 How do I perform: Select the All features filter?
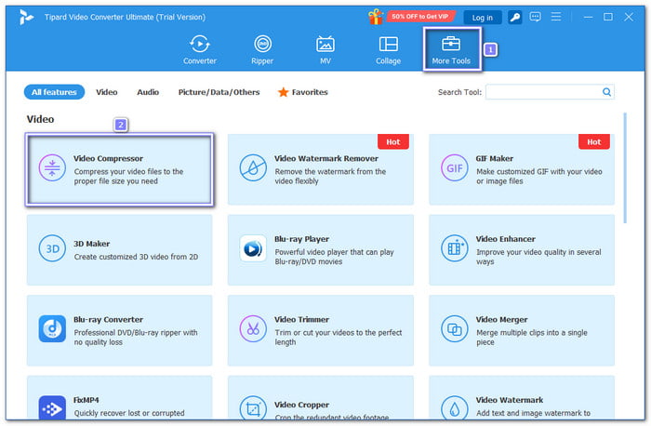[54, 92]
